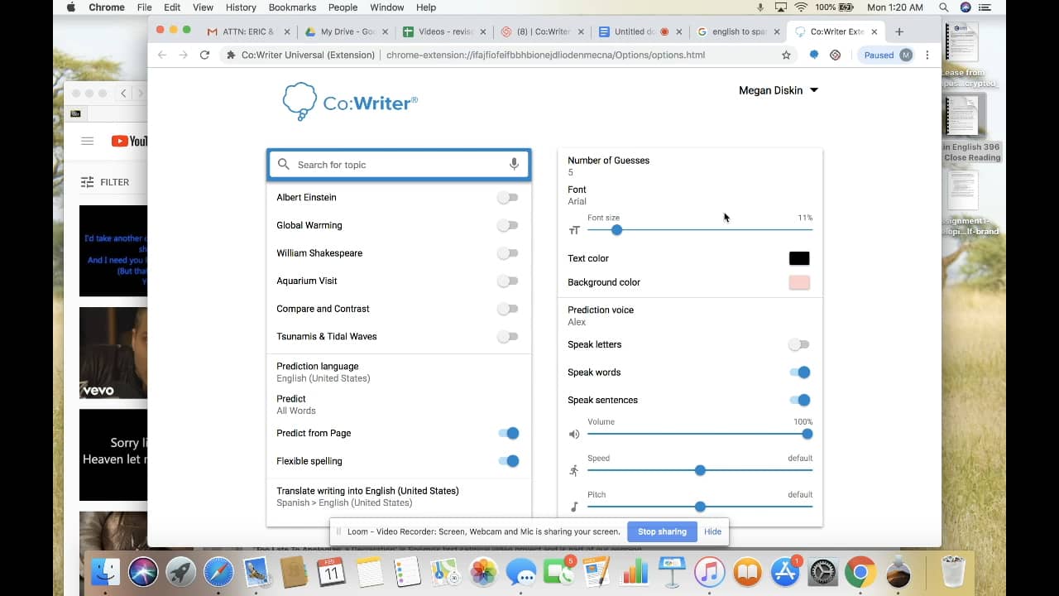Screen dimensions: 1059x596
Task: Change the Prediction voice Alex setting
Action: pos(690,315)
